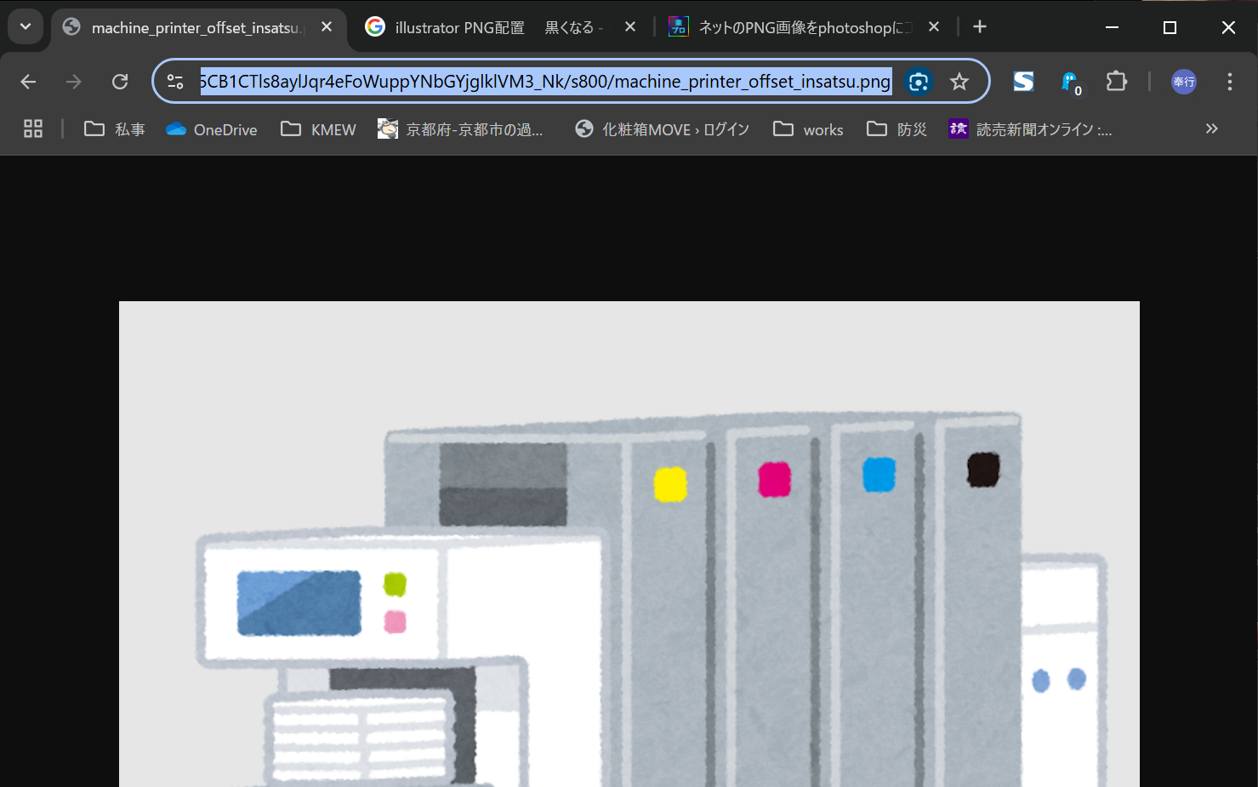This screenshot has height=787, width=1258.
Task: Close the machine_printer_offset_insatsu tab
Action: 327,27
